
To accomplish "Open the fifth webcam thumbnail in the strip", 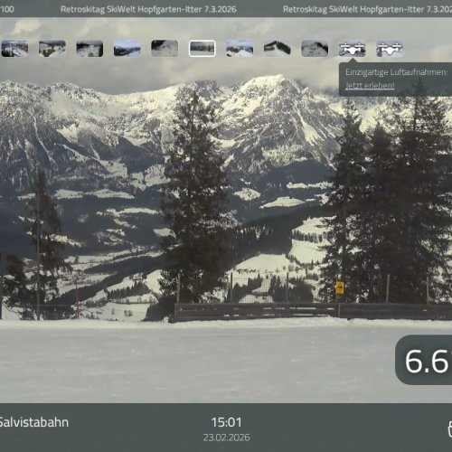I will 165,49.
